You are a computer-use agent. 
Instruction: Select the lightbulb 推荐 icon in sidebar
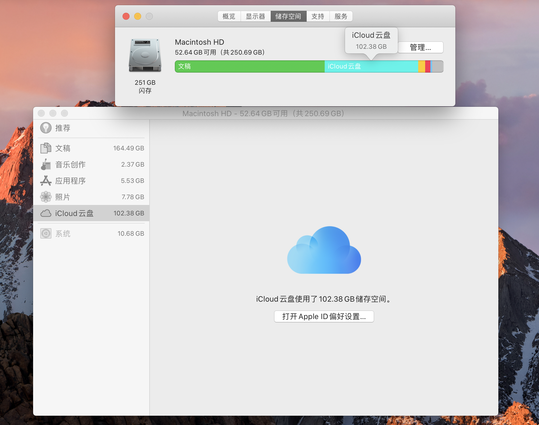46,128
